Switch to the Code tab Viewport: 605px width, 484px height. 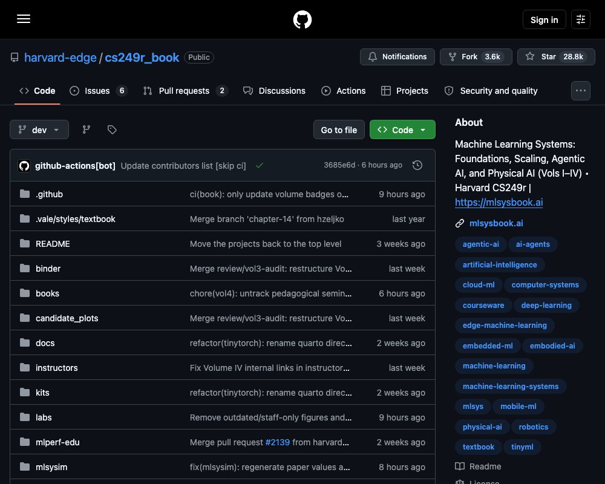[x=38, y=91]
